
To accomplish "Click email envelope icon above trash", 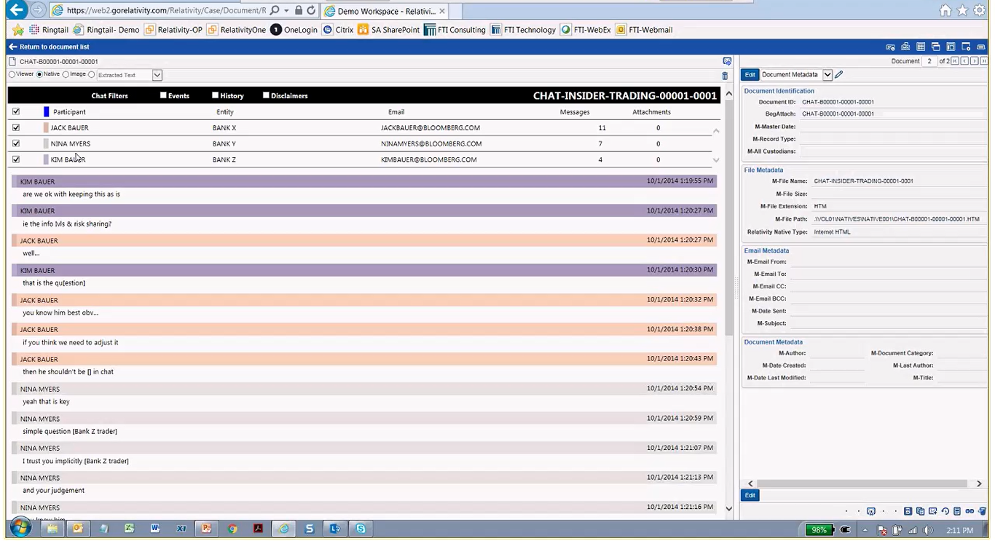I will (x=726, y=61).
